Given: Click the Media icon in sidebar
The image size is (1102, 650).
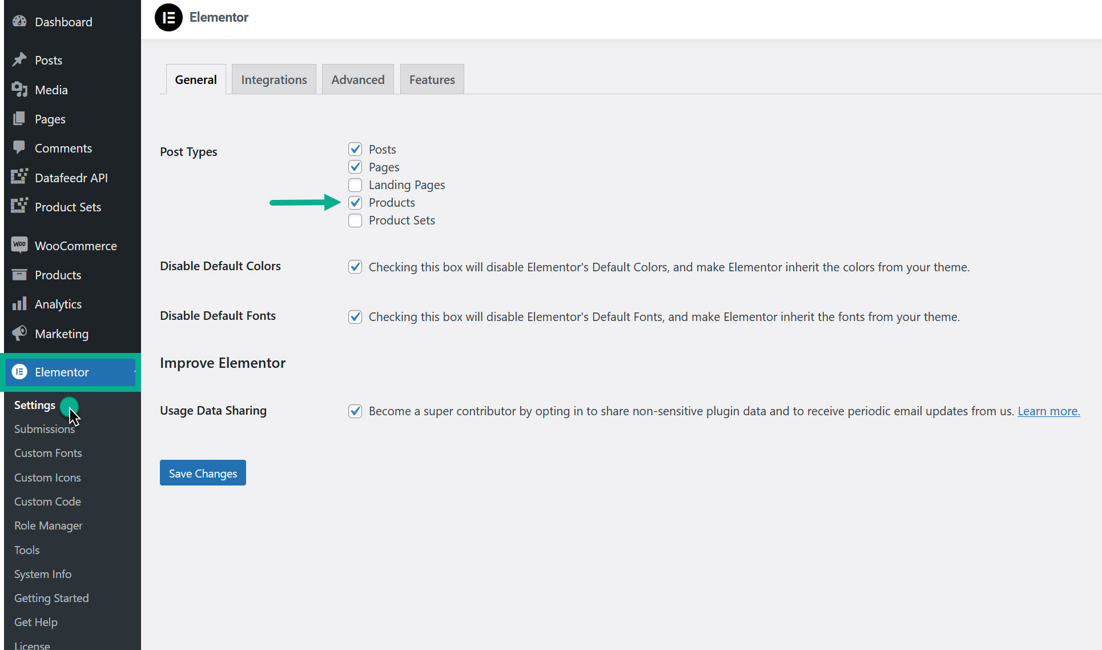Looking at the screenshot, I should coord(19,89).
